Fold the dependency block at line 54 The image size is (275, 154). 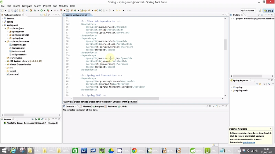coord(69,24)
